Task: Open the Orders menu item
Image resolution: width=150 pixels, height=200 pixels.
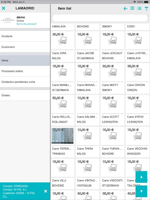Action: (25, 95)
